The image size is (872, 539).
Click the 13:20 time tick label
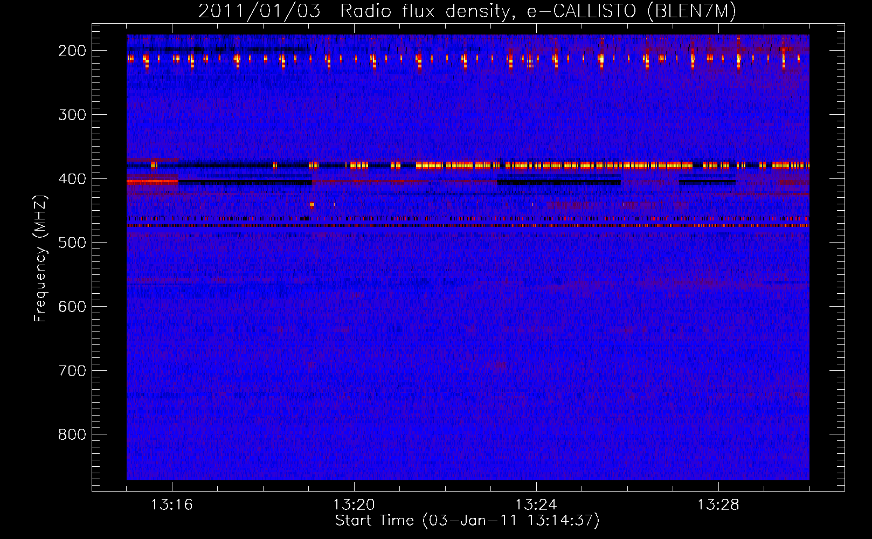(354, 505)
